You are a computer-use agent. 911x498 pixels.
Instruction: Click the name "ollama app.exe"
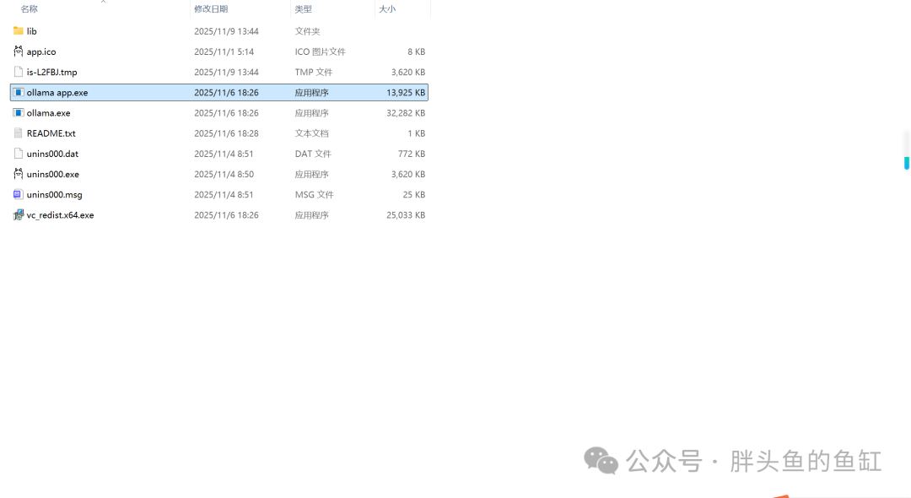pyautogui.click(x=57, y=92)
